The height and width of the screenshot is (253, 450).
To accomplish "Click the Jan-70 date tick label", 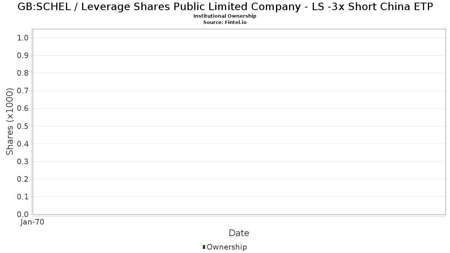I will 32,222.
